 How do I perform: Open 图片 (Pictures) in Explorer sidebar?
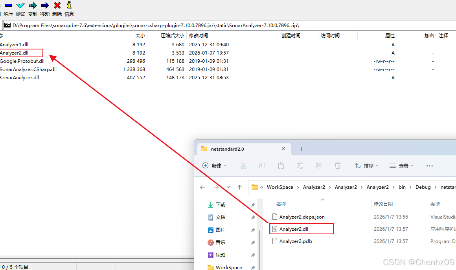(217, 230)
